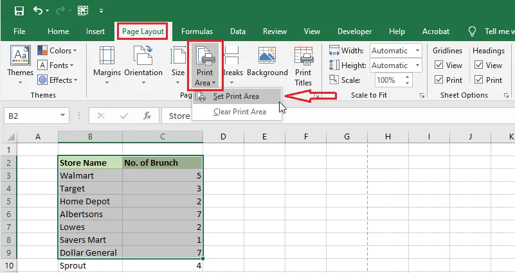Click the Redo arrow icon
This screenshot has width=515, height=273.
pyautogui.click(x=60, y=11)
